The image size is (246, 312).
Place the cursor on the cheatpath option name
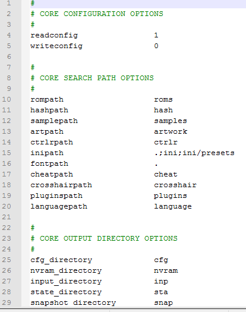52,174
